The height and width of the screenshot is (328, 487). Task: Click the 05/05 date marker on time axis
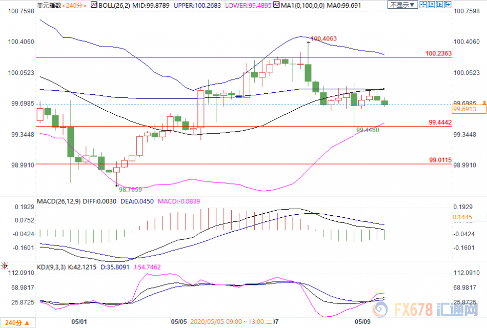(178, 322)
